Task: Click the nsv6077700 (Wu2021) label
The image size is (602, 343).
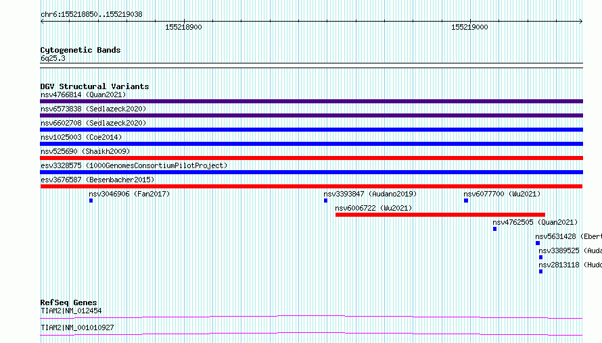Action: (x=502, y=194)
